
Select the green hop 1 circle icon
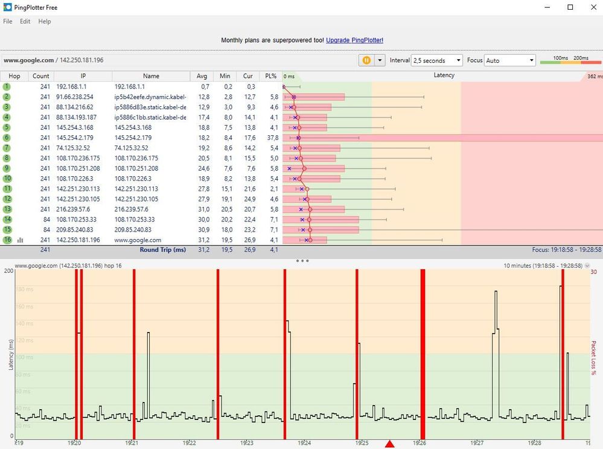pos(7,86)
